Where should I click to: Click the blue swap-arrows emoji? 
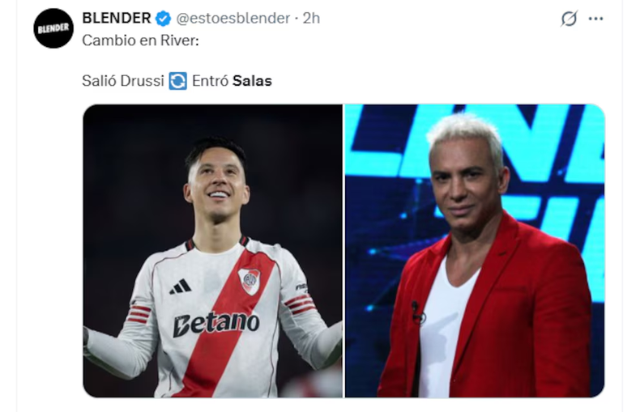pyautogui.click(x=178, y=81)
